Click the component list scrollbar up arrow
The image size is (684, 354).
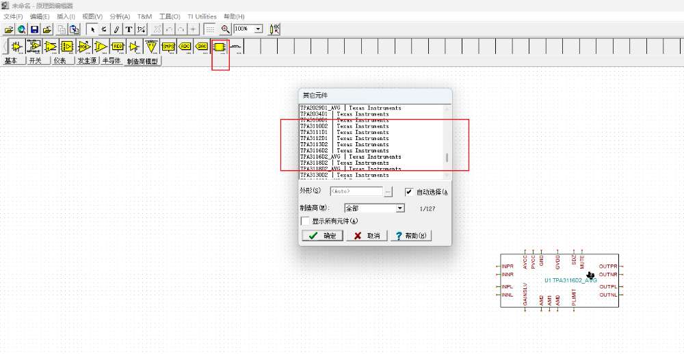pyautogui.click(x=447, y=109)
